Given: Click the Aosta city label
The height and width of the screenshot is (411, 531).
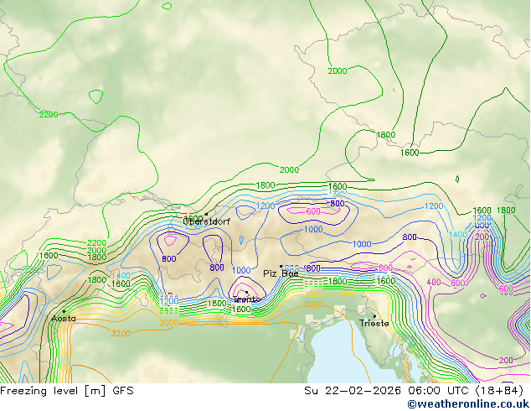Looking at the screenshot, I should tap(64, 319).
